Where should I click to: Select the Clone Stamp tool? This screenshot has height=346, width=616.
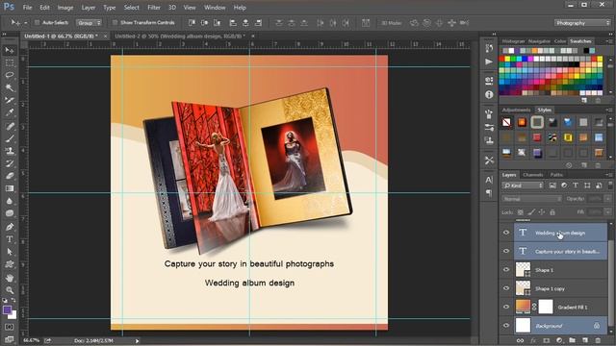(x=10, y=151)
